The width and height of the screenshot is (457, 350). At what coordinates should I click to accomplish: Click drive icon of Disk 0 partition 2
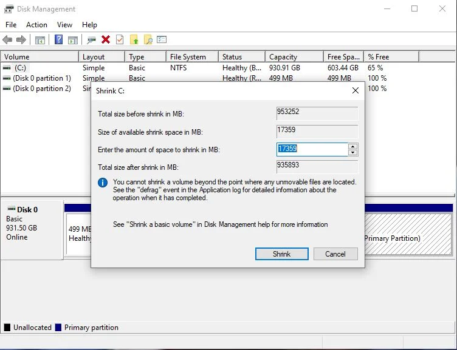point(7,89)
